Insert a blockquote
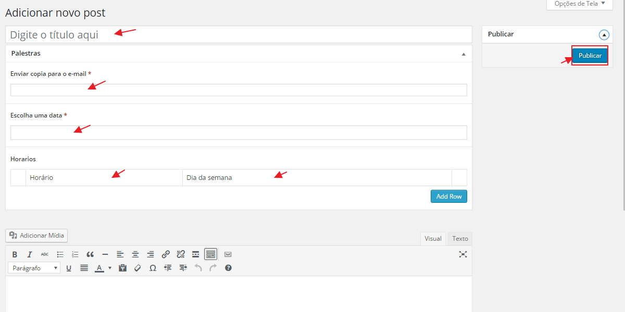This screenshot has width=625, height=312. click(90, 254)
